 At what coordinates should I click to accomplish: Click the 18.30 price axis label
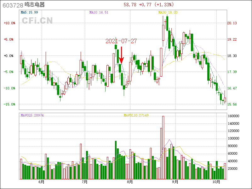coord(232,56)
